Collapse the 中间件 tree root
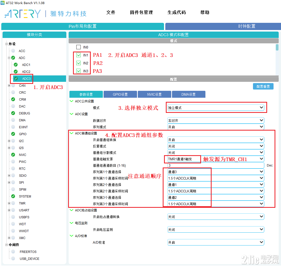281x266 pixels. tap(6, 245)
